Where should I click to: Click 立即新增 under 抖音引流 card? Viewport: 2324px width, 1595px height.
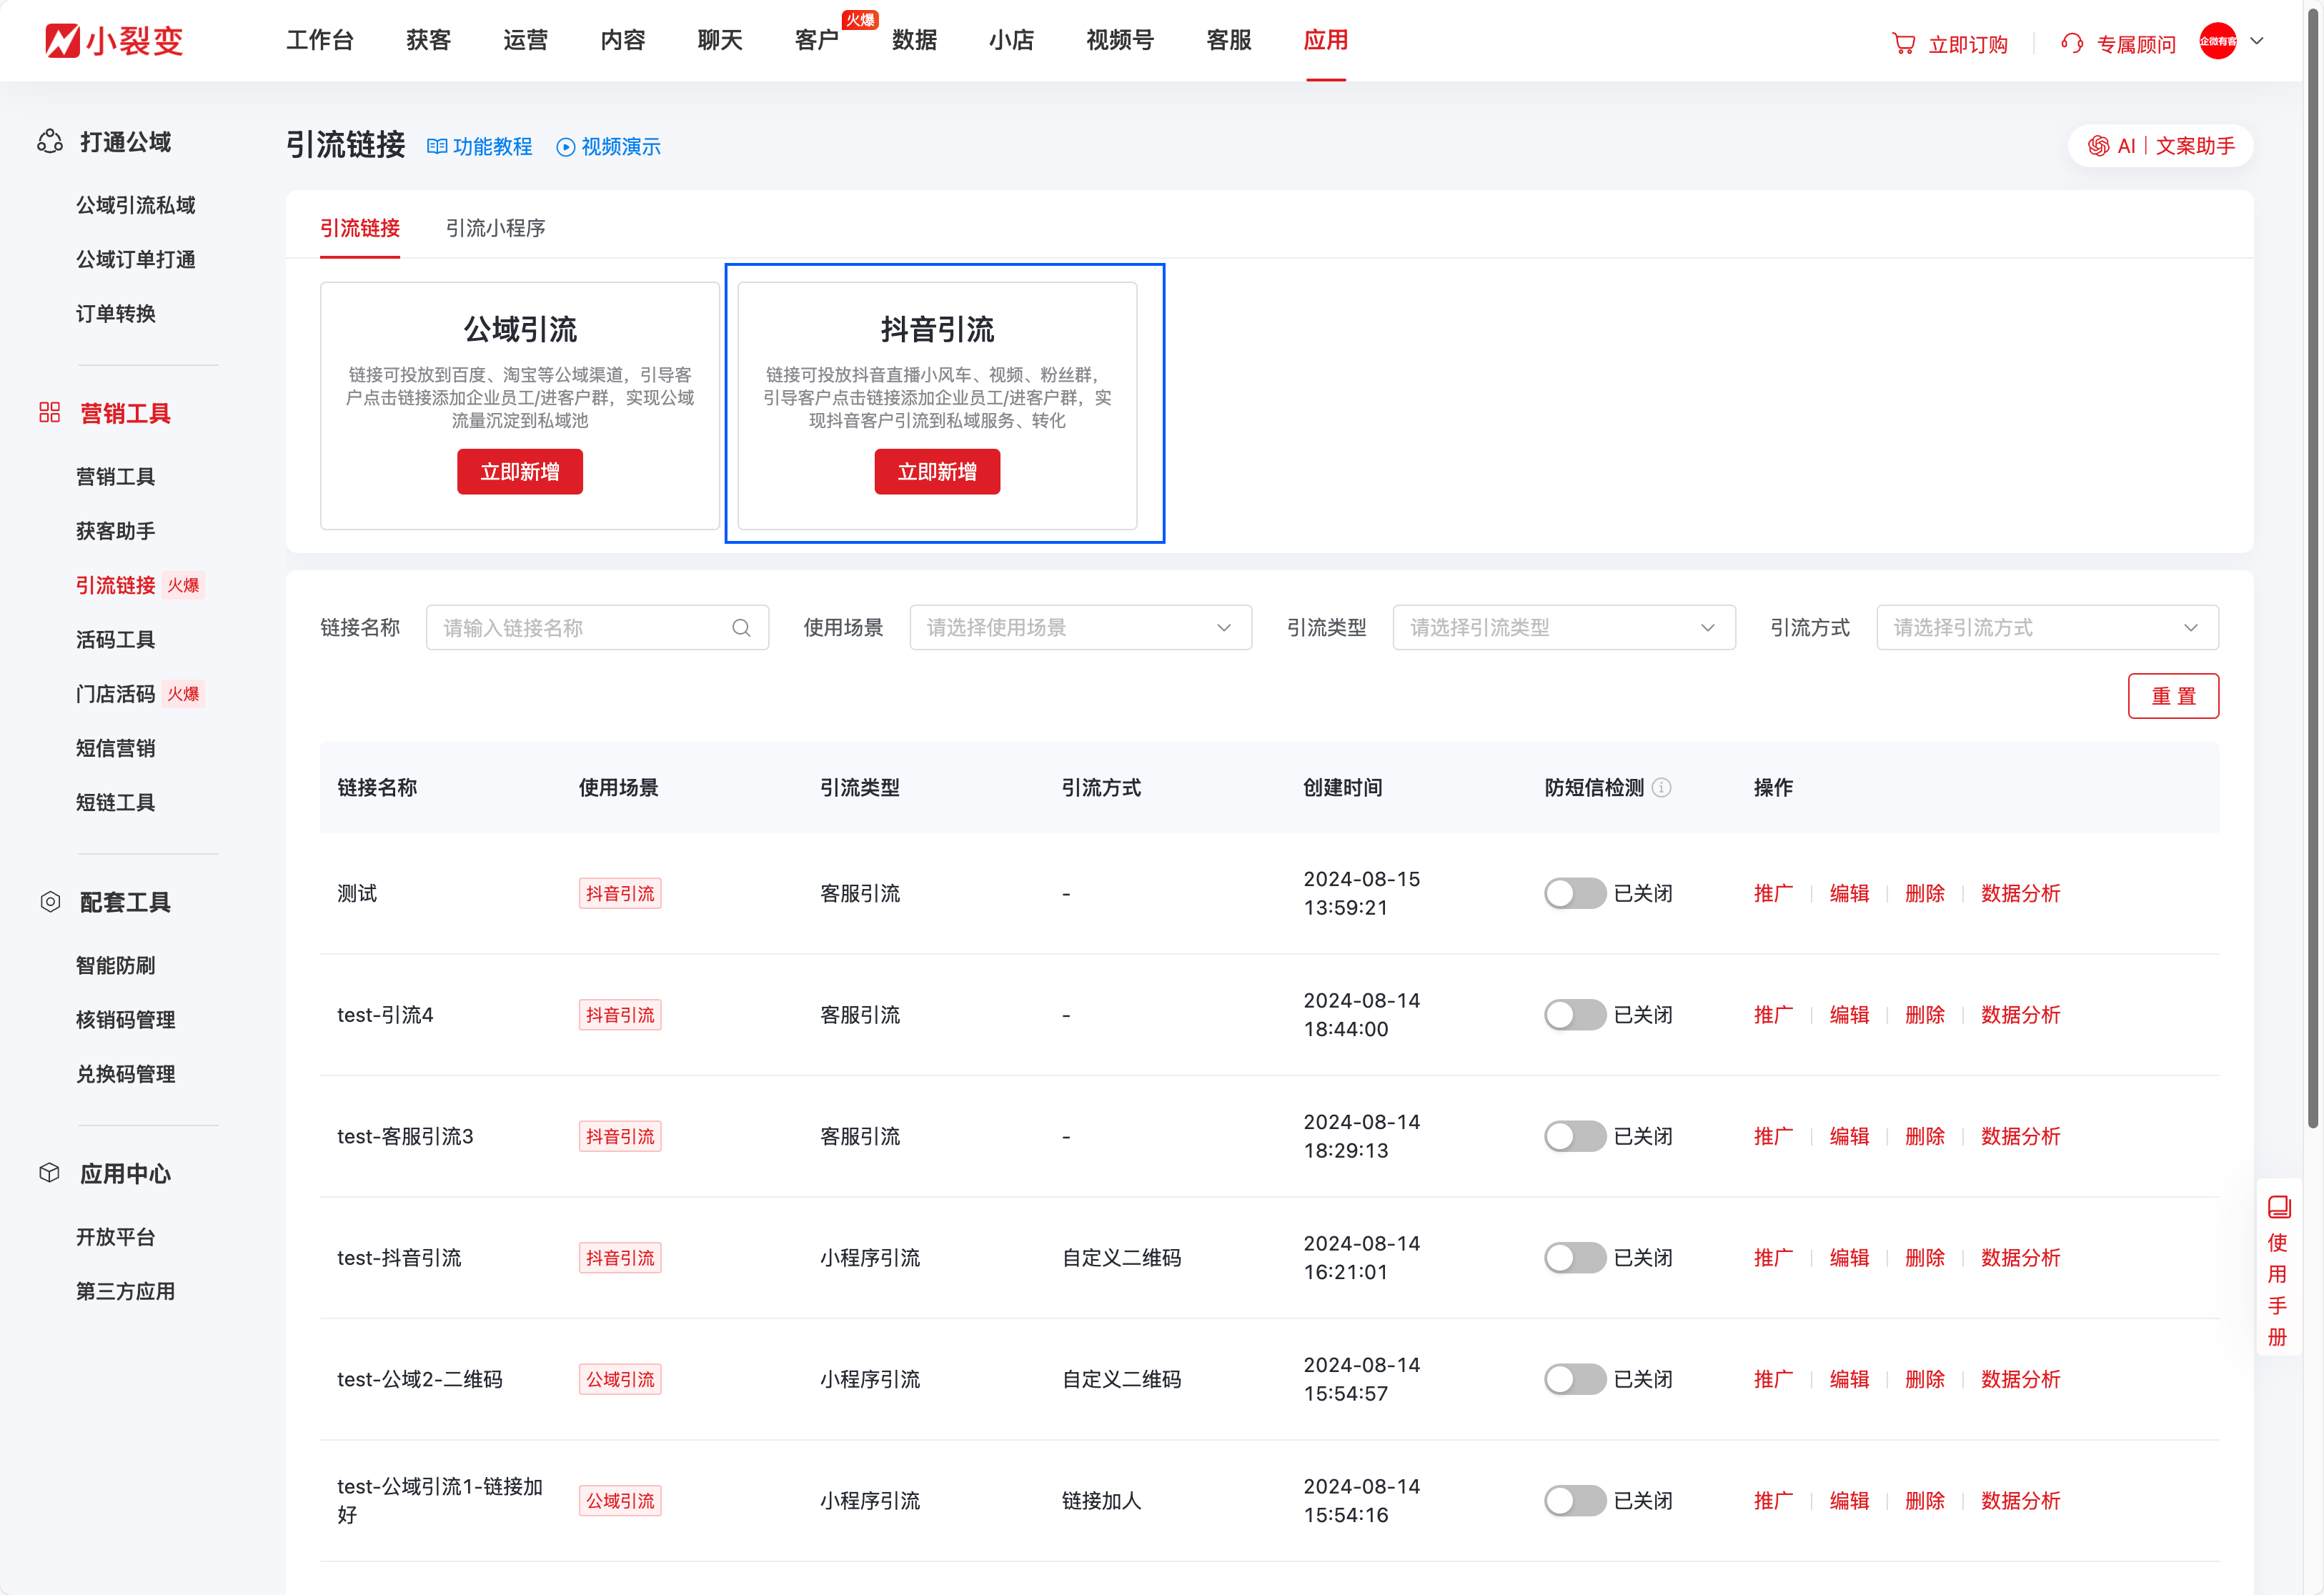[937, 472]
